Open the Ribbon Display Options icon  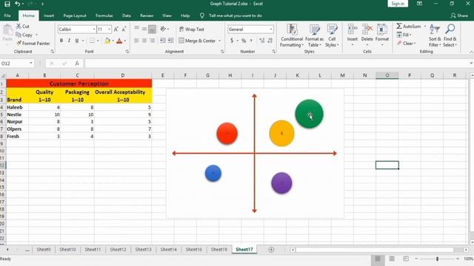point(419,4)
